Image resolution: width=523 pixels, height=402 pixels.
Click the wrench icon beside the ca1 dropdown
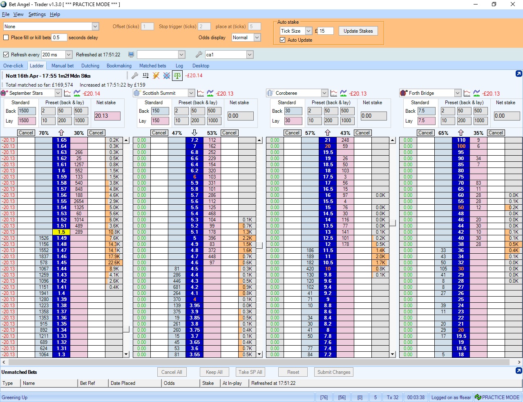199,54
